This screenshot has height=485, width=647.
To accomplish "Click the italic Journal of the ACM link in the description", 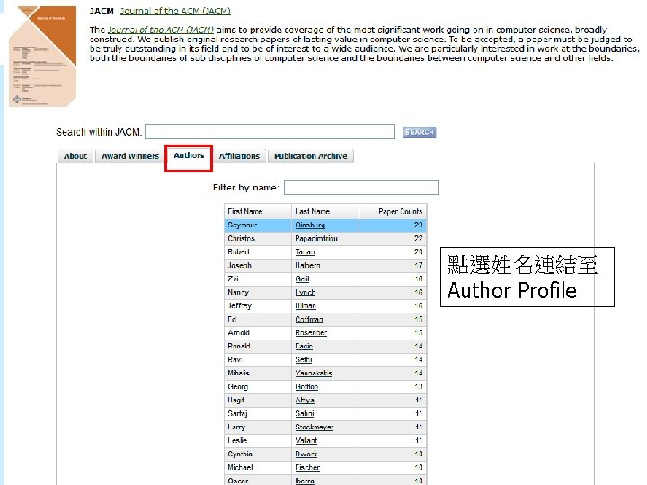I will 161,31.
